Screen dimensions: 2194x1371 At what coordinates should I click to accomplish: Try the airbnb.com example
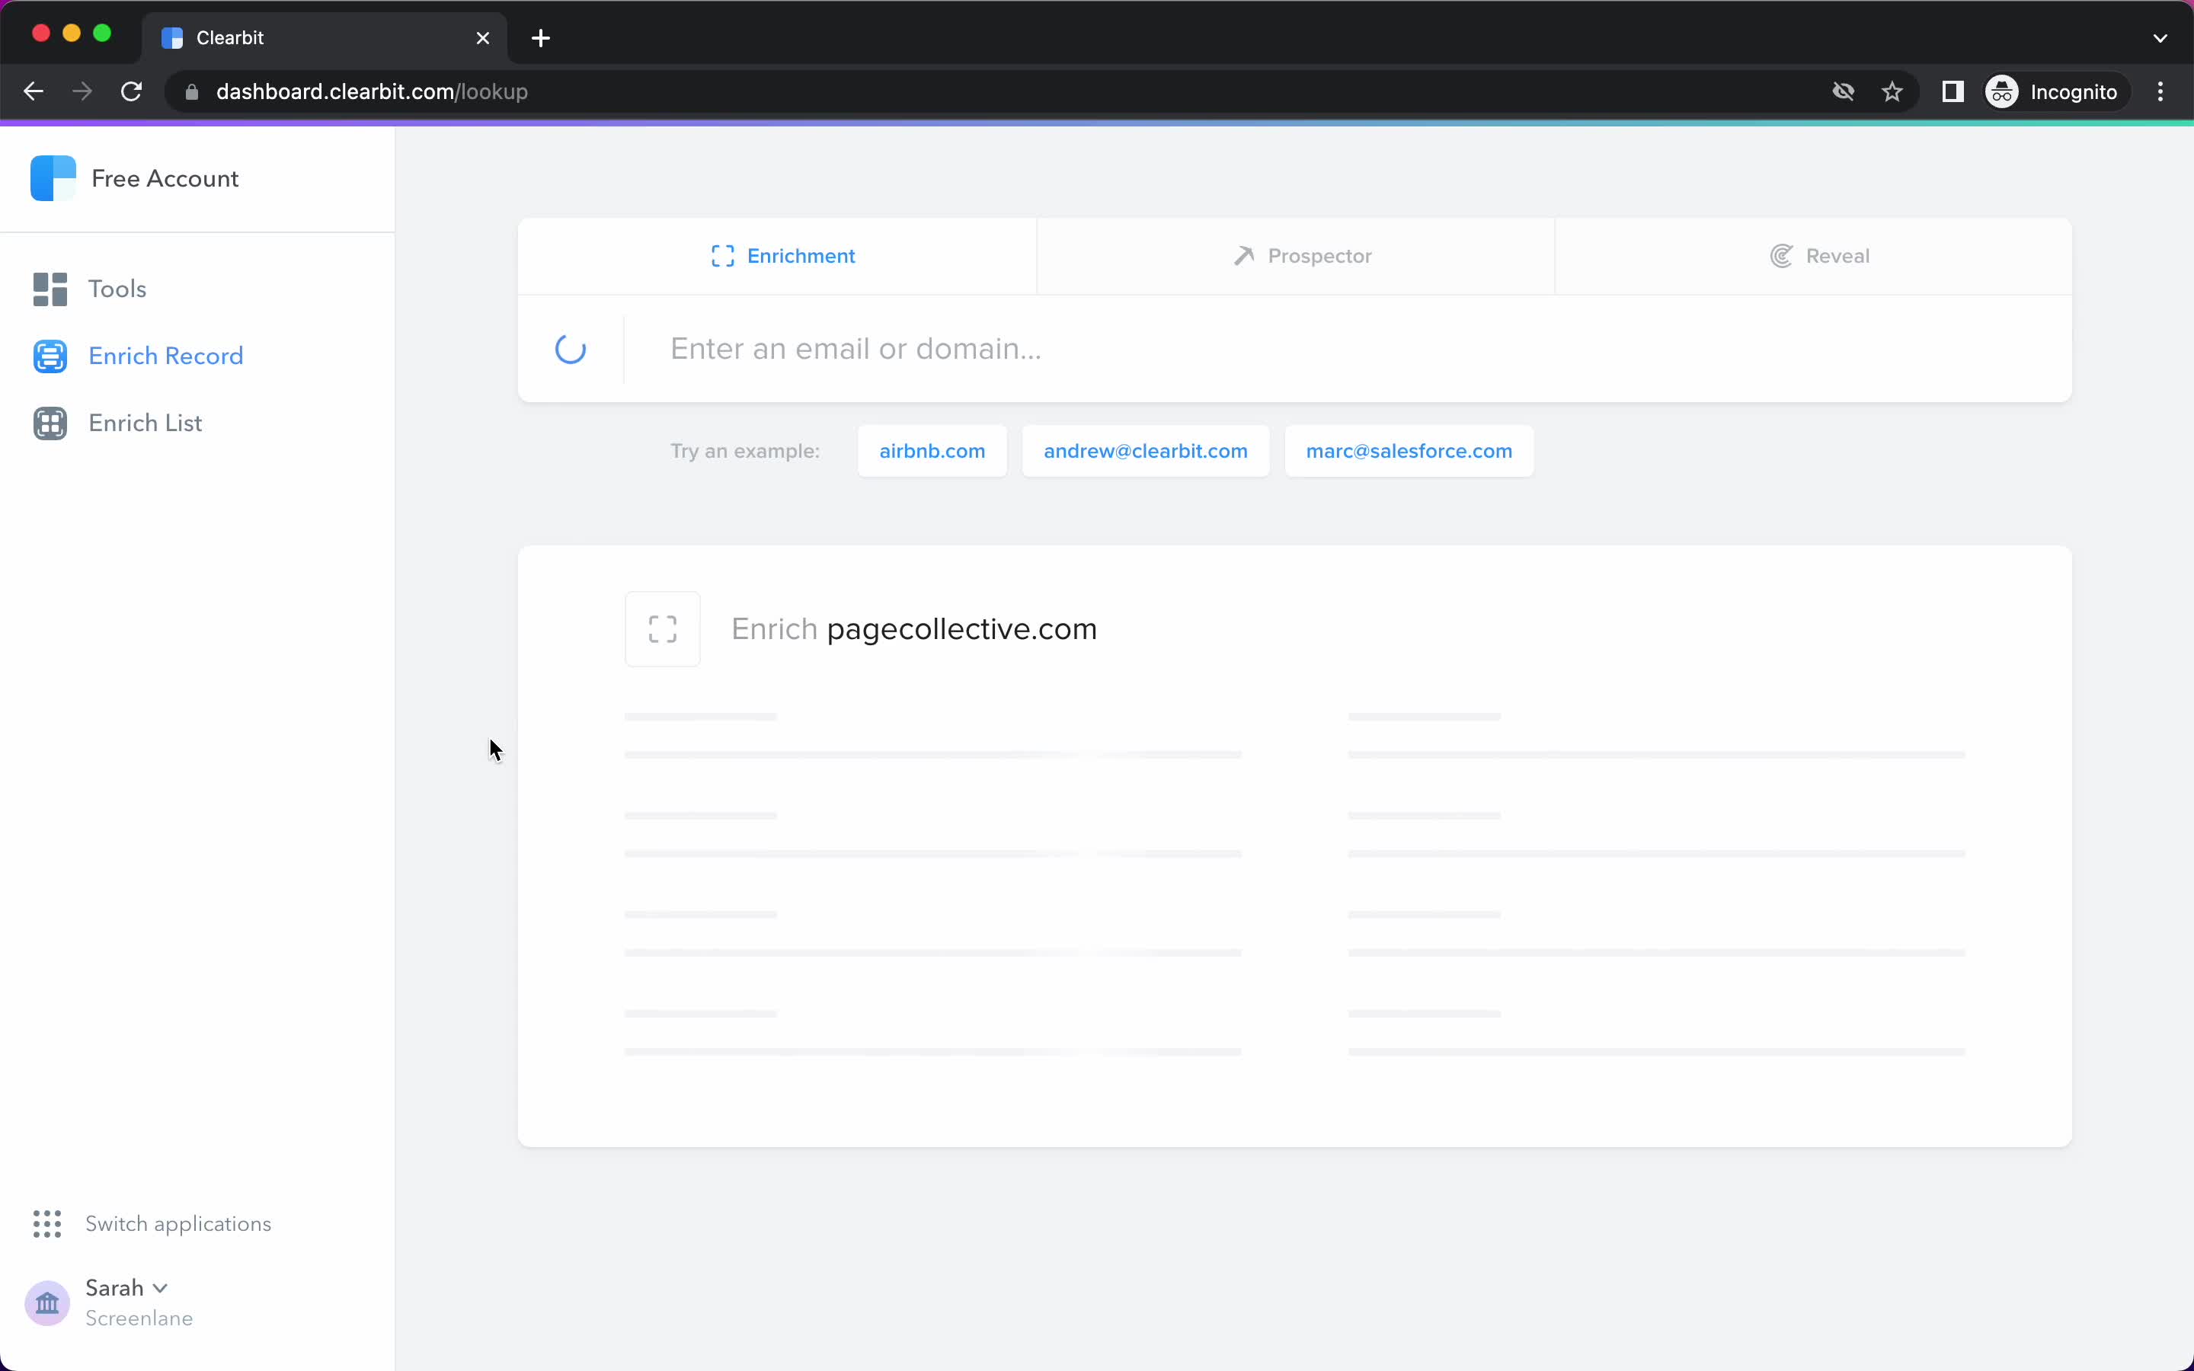(x=932, y=451)
